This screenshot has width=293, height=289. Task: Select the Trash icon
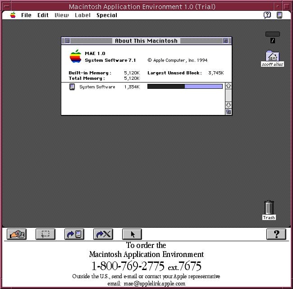[269, 207]
